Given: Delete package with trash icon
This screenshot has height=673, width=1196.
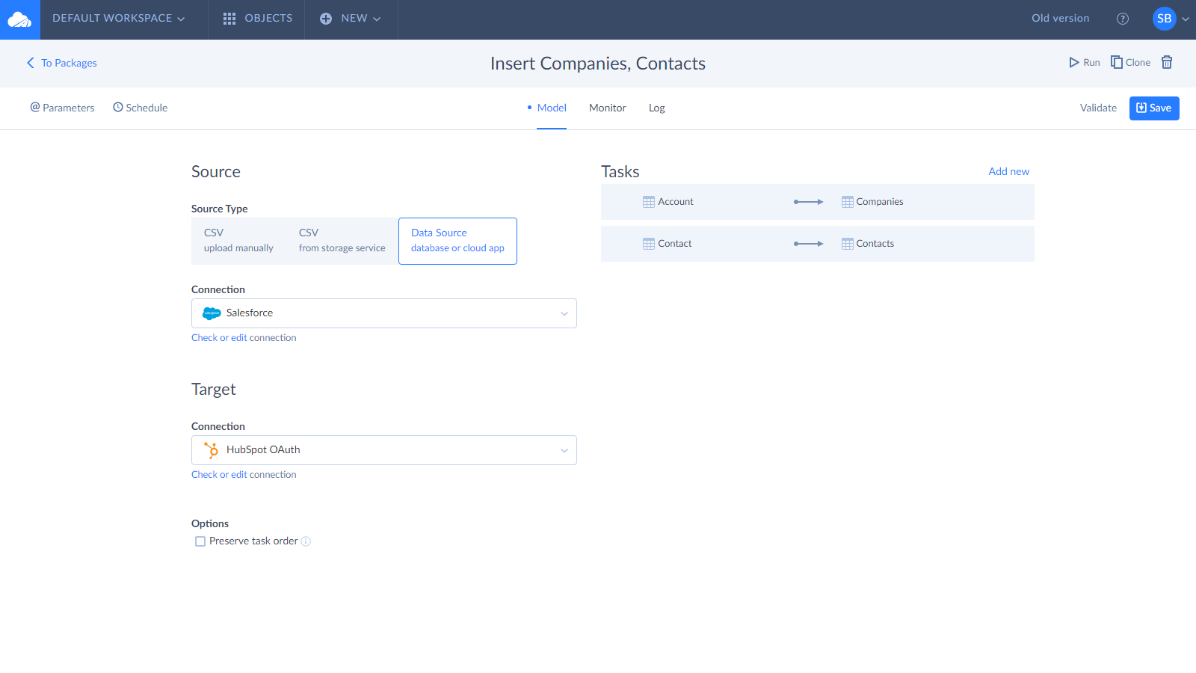Looking at the screenshot, I should (1167, 62).
